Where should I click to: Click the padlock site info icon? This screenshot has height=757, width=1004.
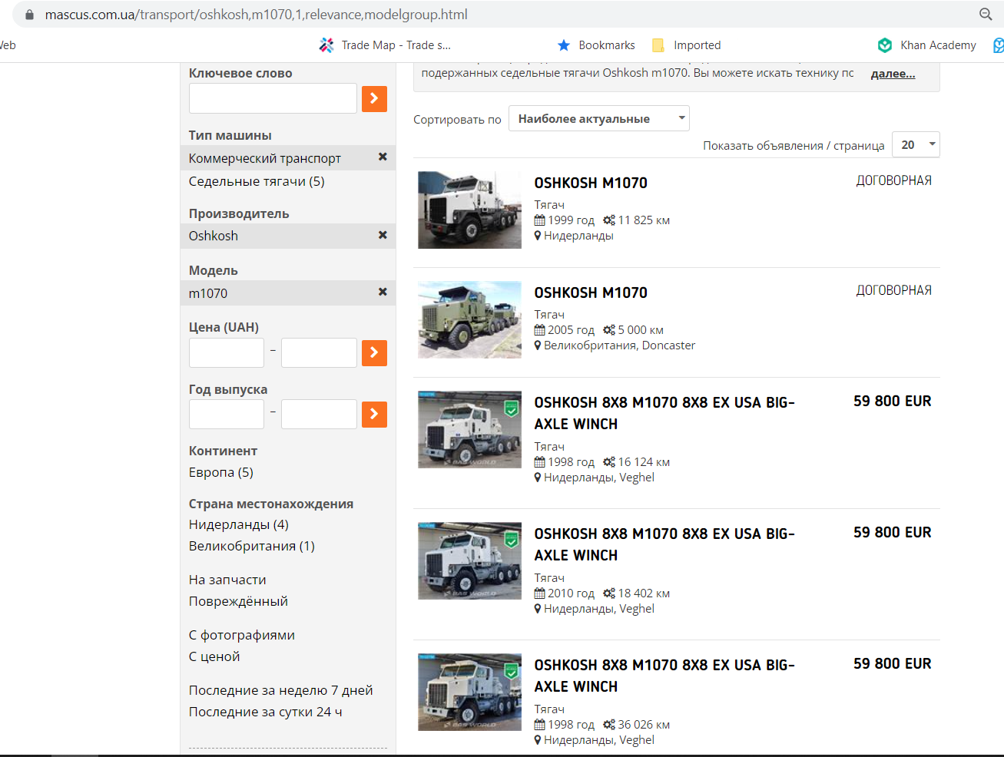pos(30,15)
